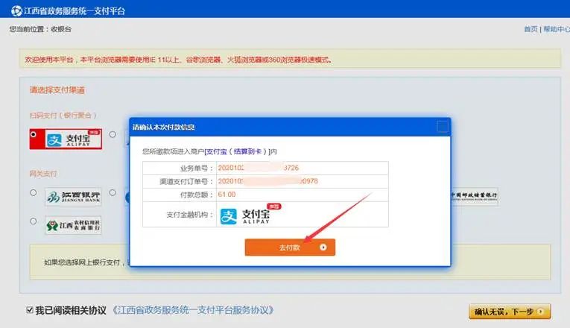Click the Jiangxi Bank logo
Image resolution: width=570 pixels, height=328 pixels.
pyautogui.click(x=73, y=196)
